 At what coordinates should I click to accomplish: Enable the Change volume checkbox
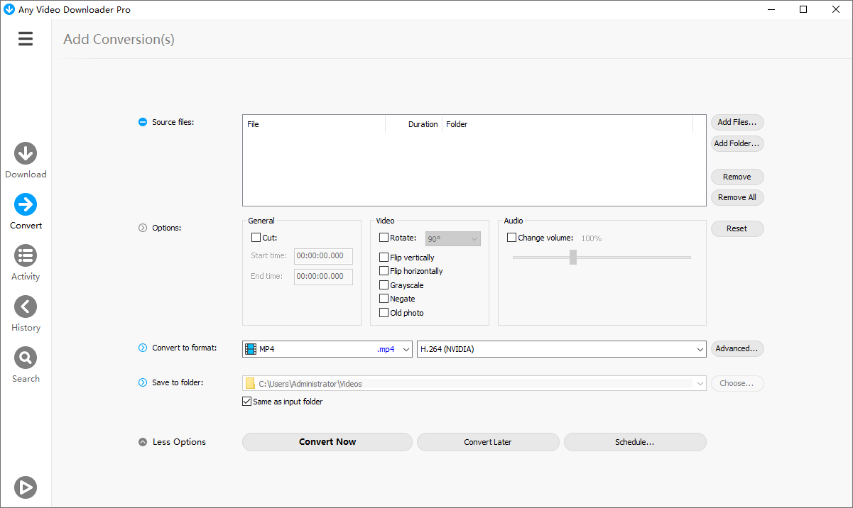point(511,238)
